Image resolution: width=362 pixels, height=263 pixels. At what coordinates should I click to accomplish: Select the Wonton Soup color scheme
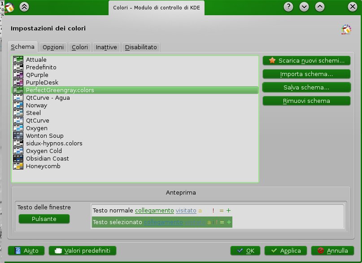coord(135,136)
